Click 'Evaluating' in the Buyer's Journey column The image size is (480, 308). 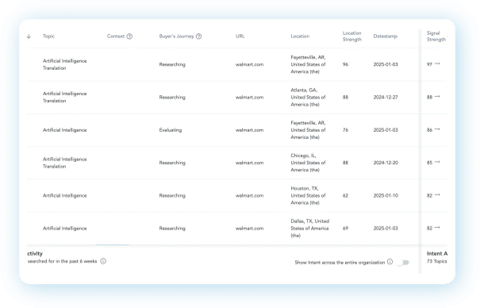171,130
